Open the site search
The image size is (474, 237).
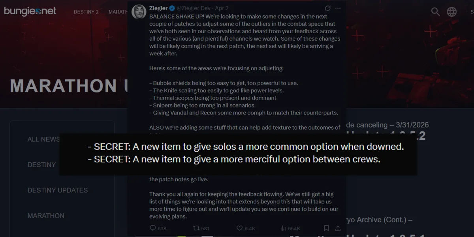pyautogui.click(x=435, y=12)
